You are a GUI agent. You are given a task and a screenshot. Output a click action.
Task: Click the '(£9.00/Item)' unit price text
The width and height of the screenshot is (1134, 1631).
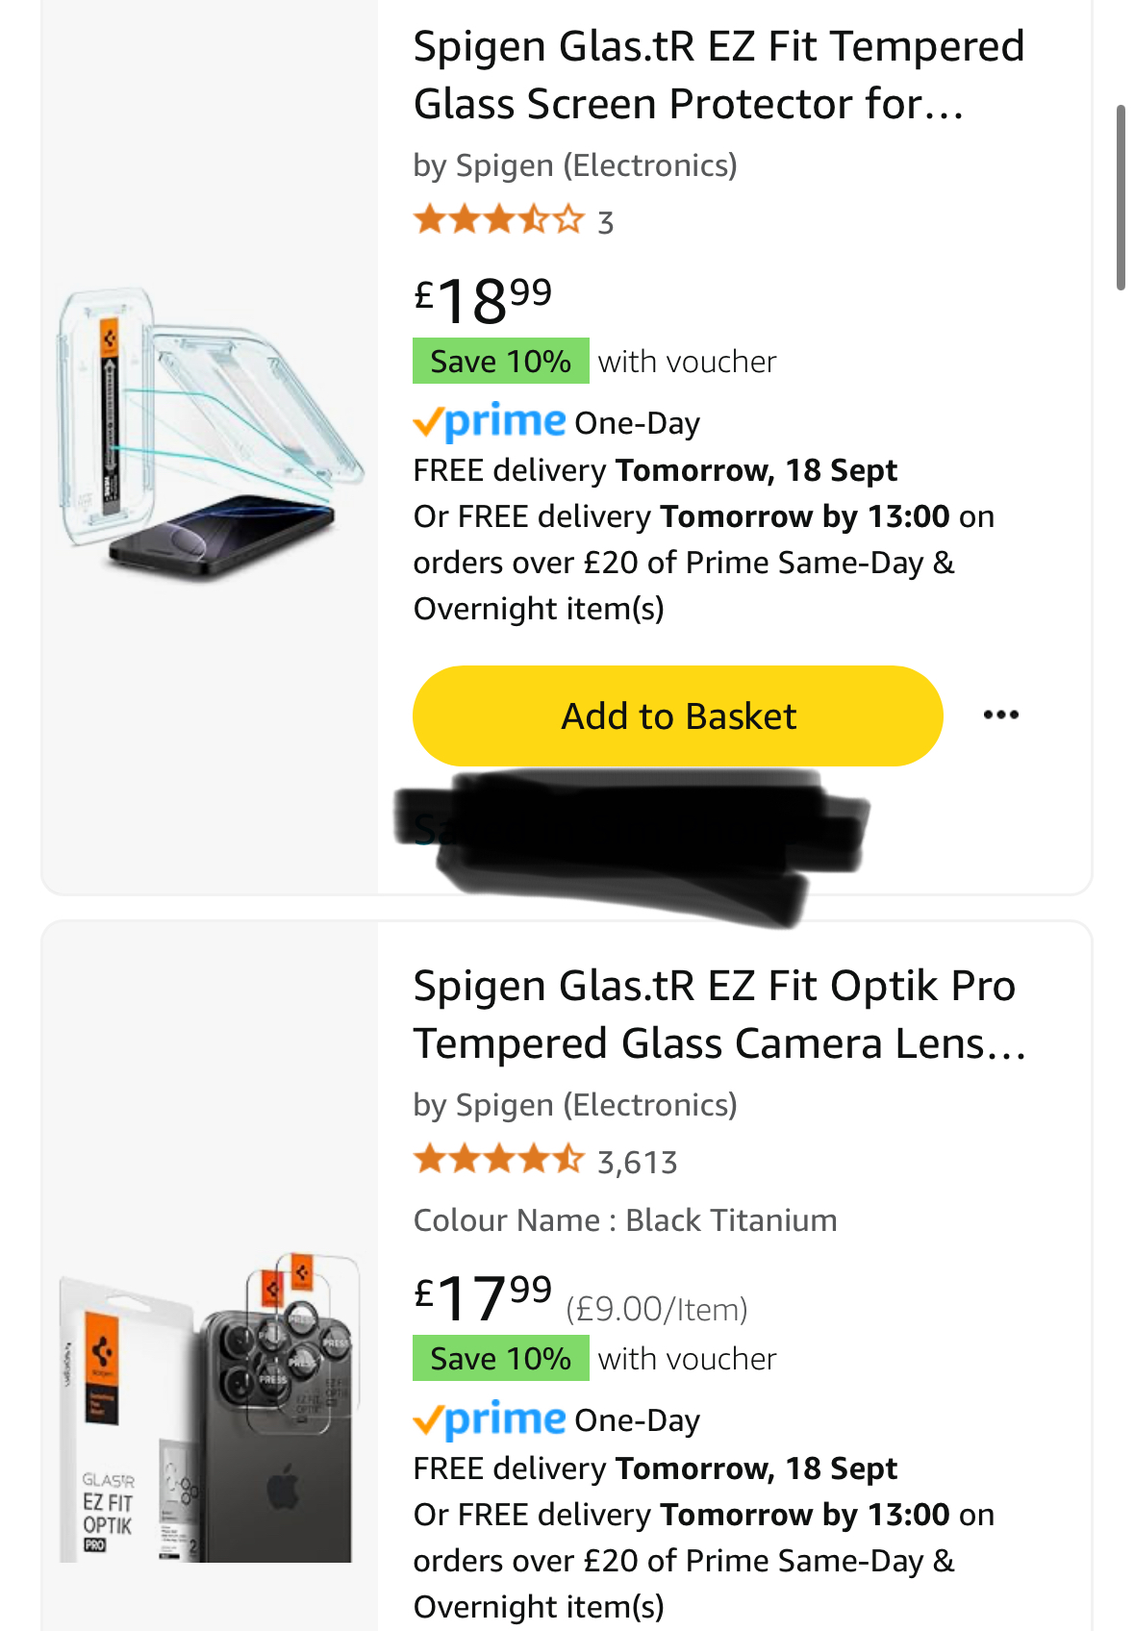click(657, 1309)
